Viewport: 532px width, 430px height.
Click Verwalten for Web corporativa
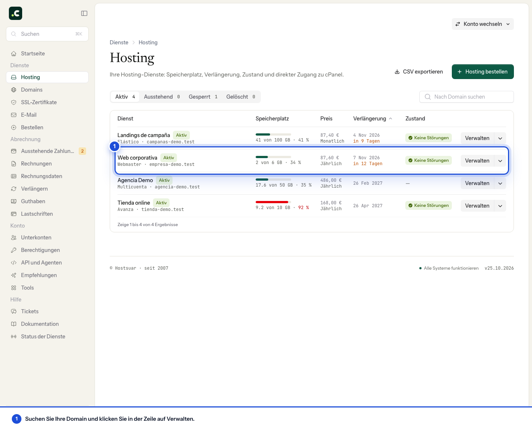(477, 161)
